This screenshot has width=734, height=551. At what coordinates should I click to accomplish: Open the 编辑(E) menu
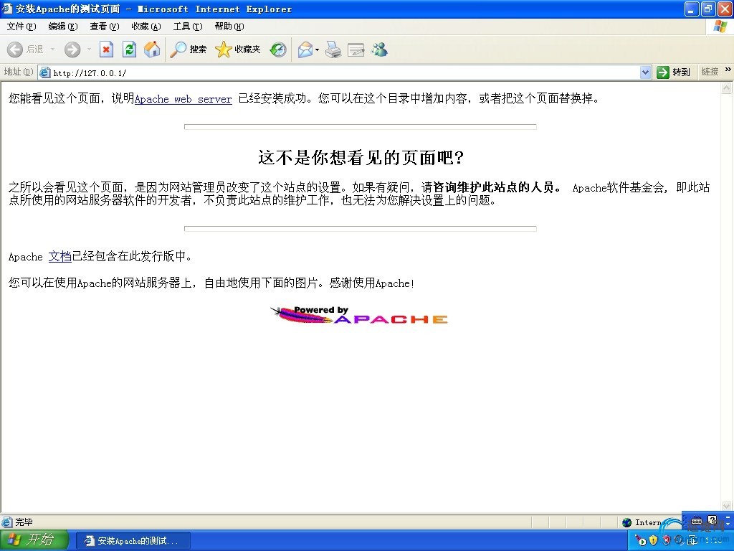[x=63, y=27]
